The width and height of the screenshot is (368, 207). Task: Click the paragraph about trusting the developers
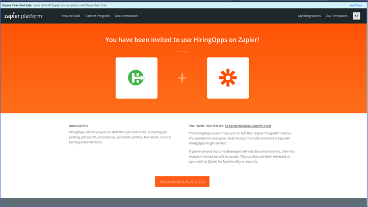coord(242,157)
